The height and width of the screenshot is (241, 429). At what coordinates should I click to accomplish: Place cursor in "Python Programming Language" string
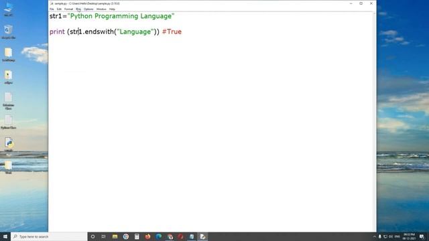click(x=121, y=16)
